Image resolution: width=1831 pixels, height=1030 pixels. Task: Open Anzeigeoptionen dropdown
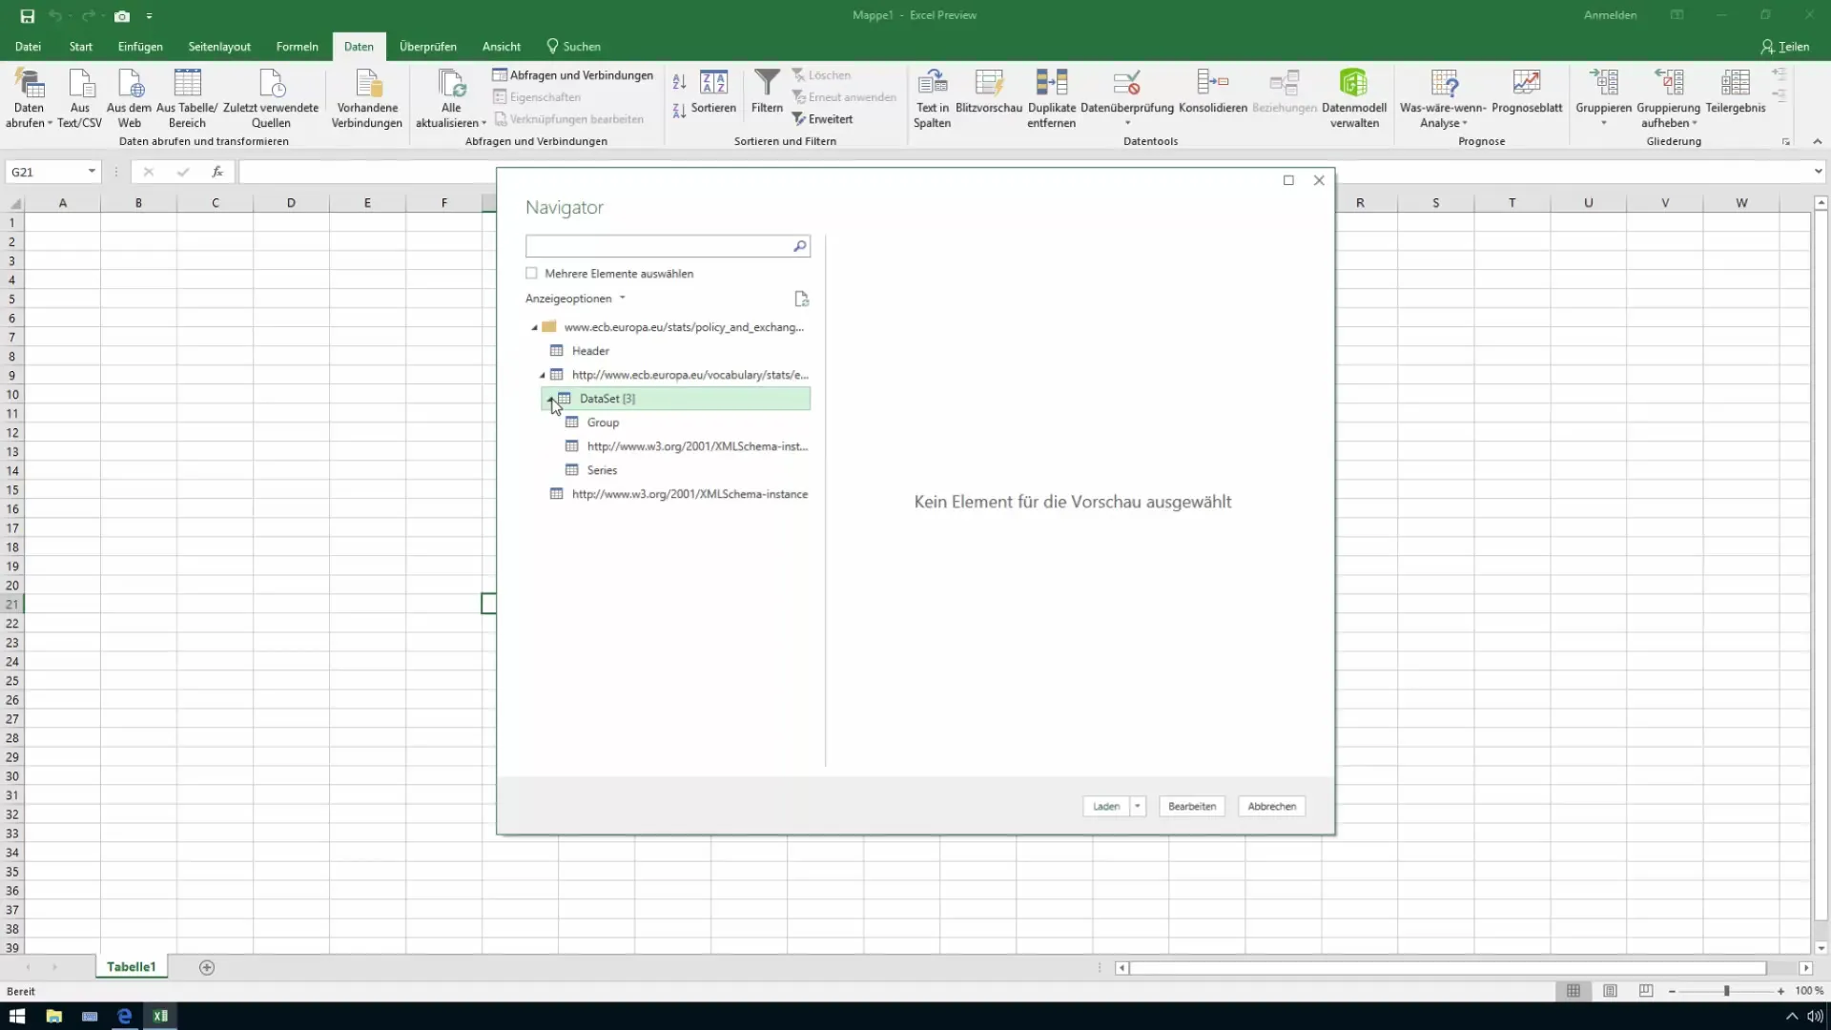[x=575, y=299]
